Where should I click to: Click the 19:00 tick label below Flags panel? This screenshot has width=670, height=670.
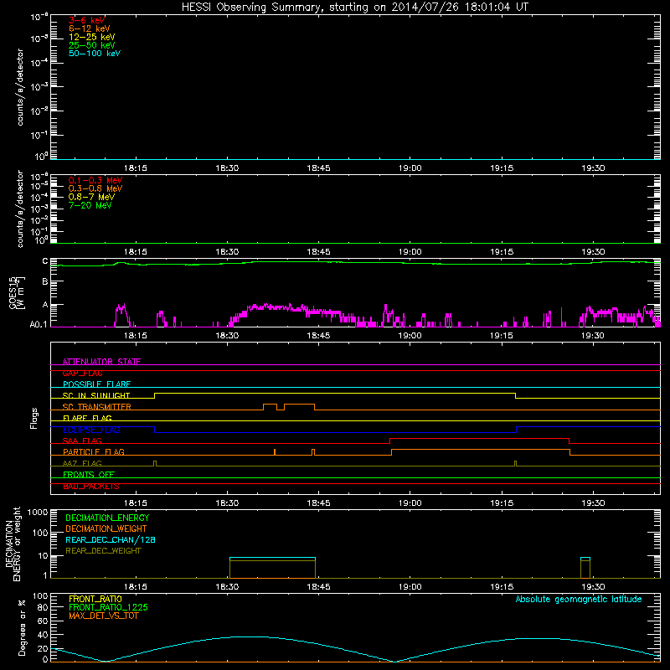click(x=410, y=503)
